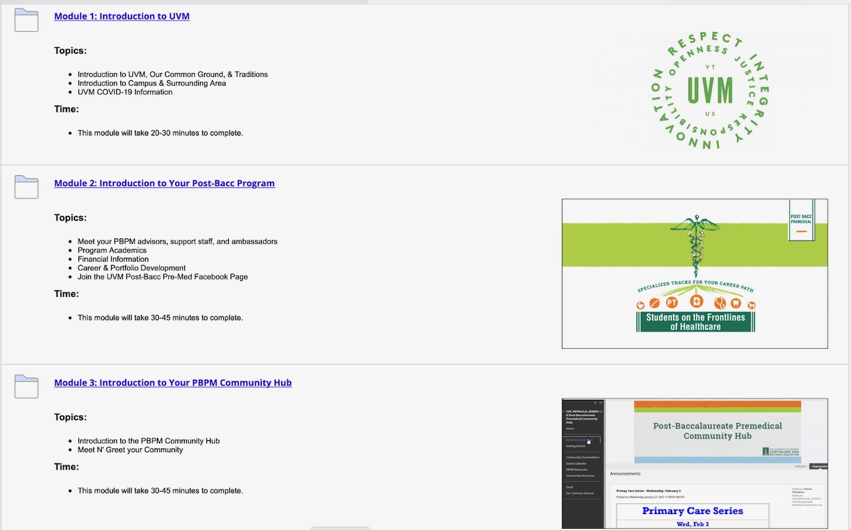This screenshot has height=530, width=851.
Task: Open the Module 3 folder icon
Action: (26, 387)
